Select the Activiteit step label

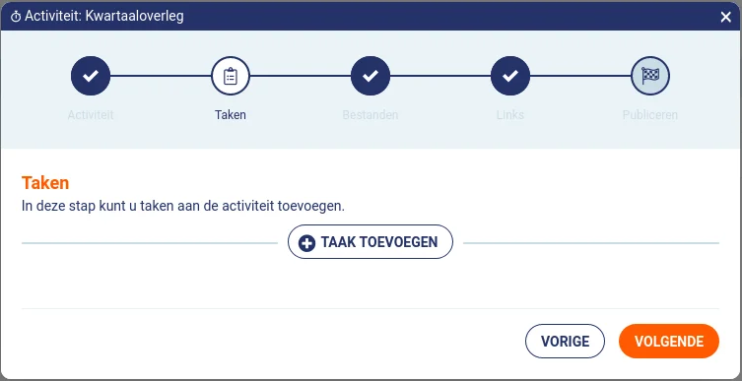click(91, 115)
